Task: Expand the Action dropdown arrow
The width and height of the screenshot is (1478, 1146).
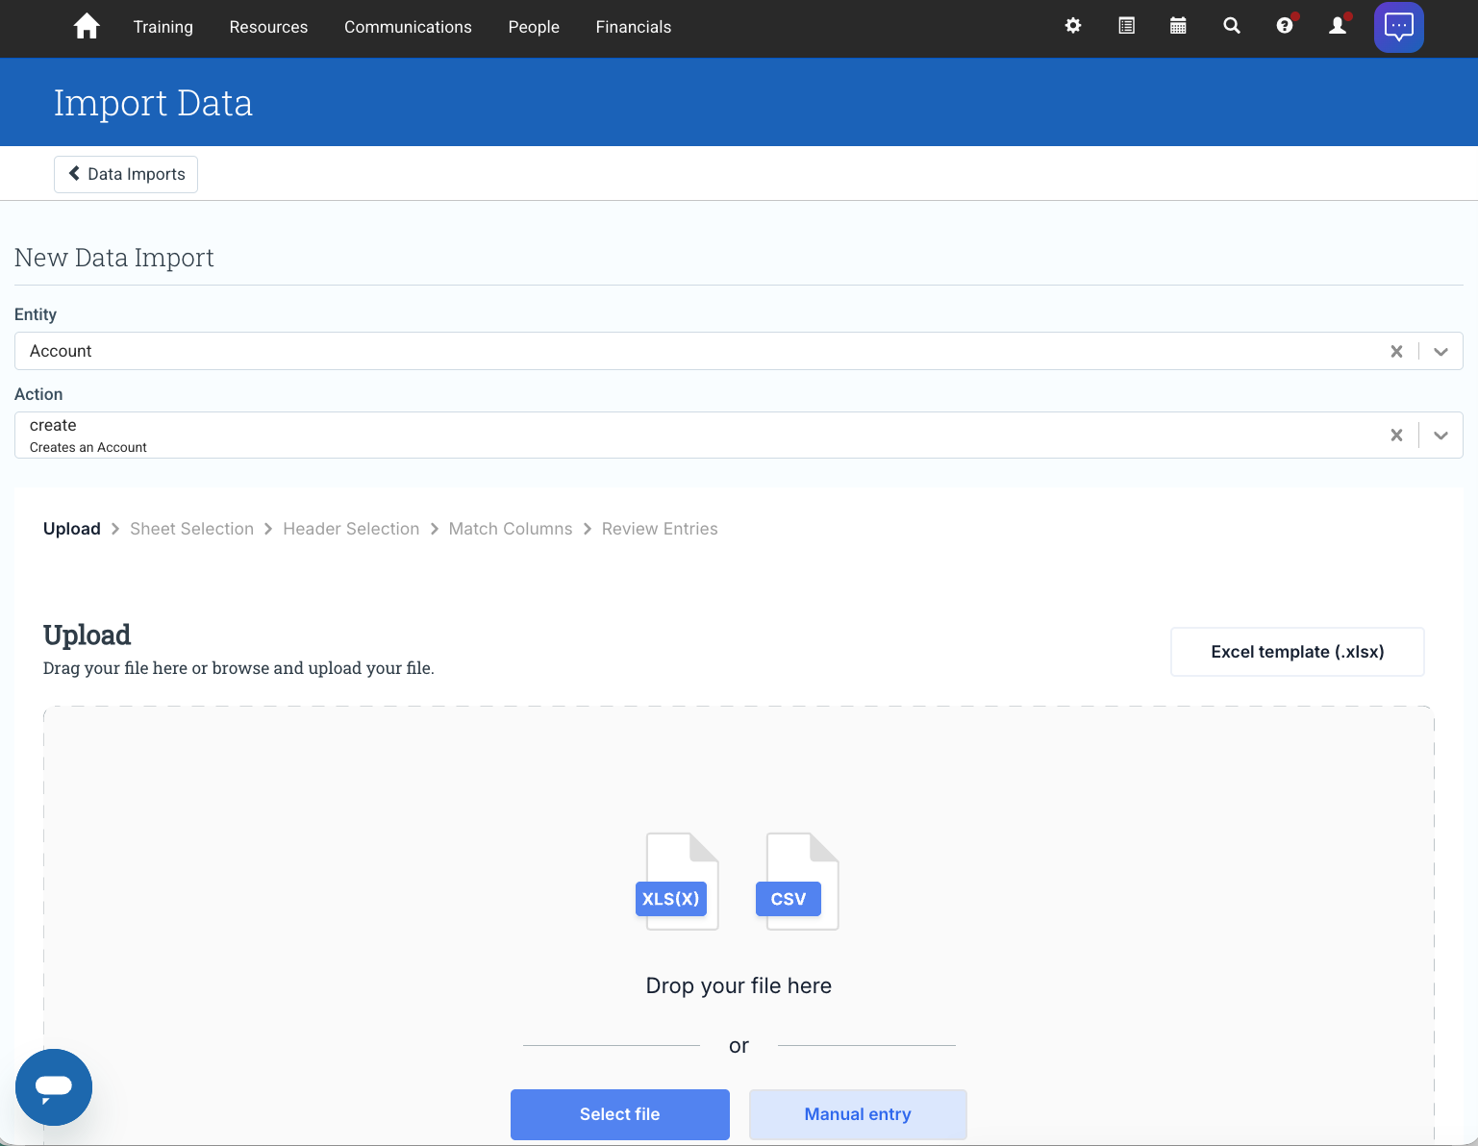Action: click(1440, 436)
